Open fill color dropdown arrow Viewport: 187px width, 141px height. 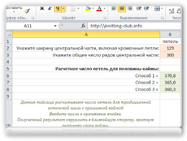(93, 9)
